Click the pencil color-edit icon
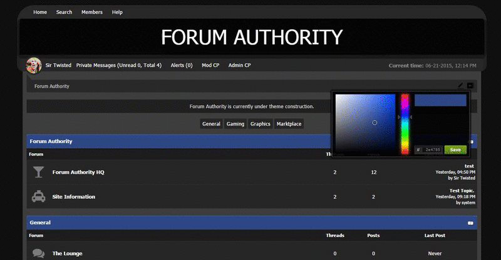 (x=460, y=85)
